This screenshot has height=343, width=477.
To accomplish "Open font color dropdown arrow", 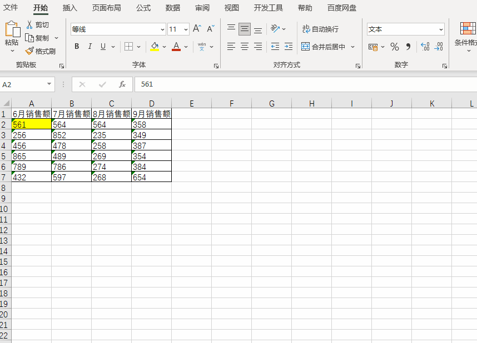I will [186, 47].
